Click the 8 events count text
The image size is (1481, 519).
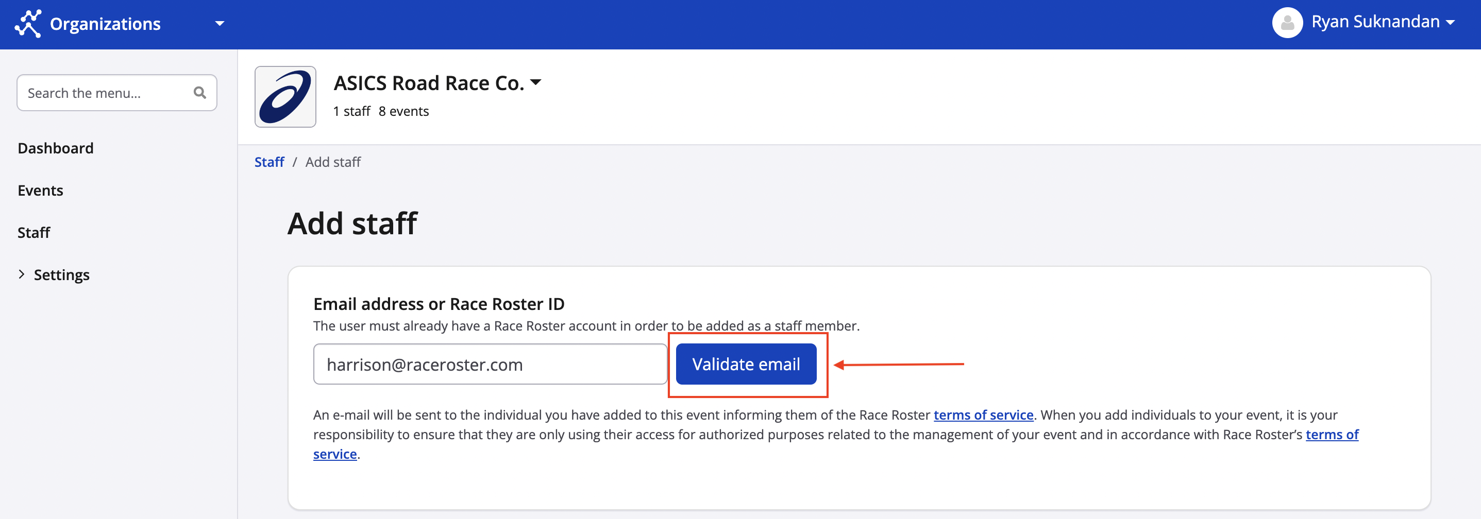pos(403,111)
